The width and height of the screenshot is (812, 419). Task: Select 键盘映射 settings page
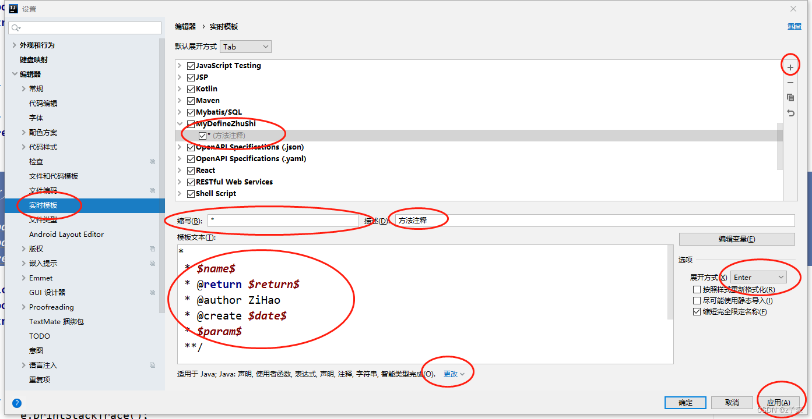pyautogui.click(x=34, y=60)
